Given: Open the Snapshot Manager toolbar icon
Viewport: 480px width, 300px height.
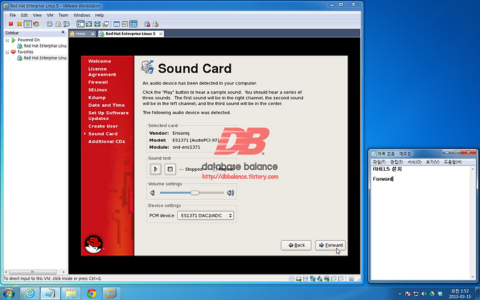Looking at the screenshot, I should [67, 24].
